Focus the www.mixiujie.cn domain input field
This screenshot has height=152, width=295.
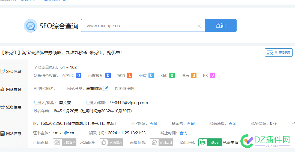(143, 26)
